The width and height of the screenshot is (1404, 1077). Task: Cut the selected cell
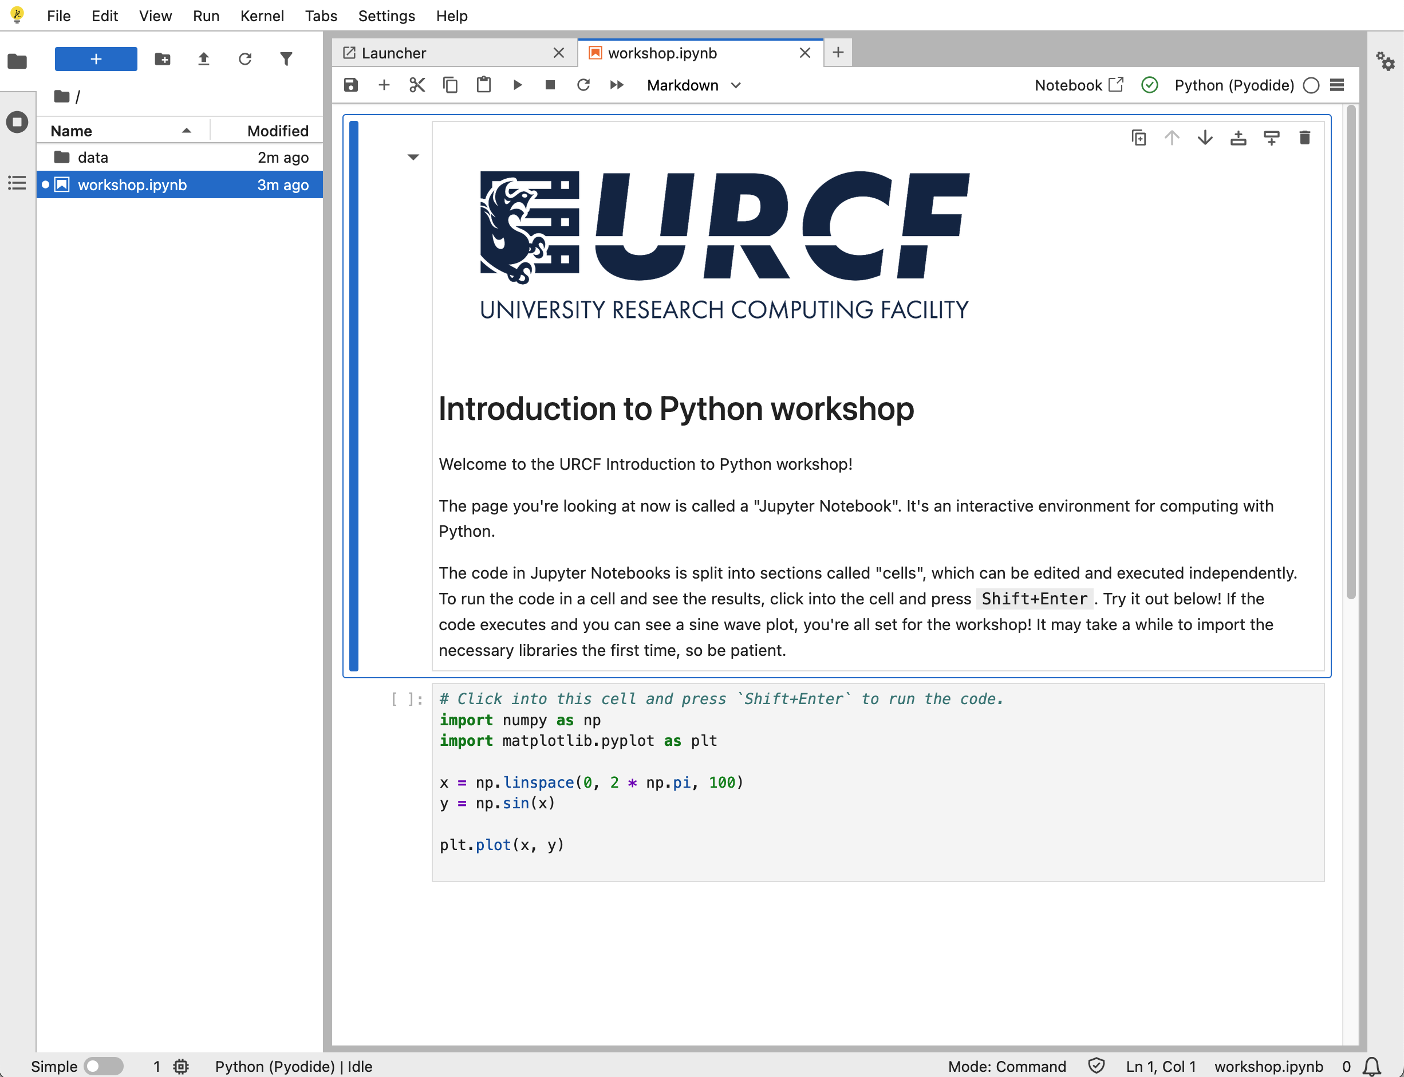coord(416,85)
